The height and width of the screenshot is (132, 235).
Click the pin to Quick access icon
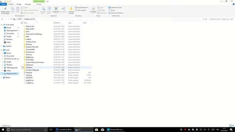click(x=5, y=9)
